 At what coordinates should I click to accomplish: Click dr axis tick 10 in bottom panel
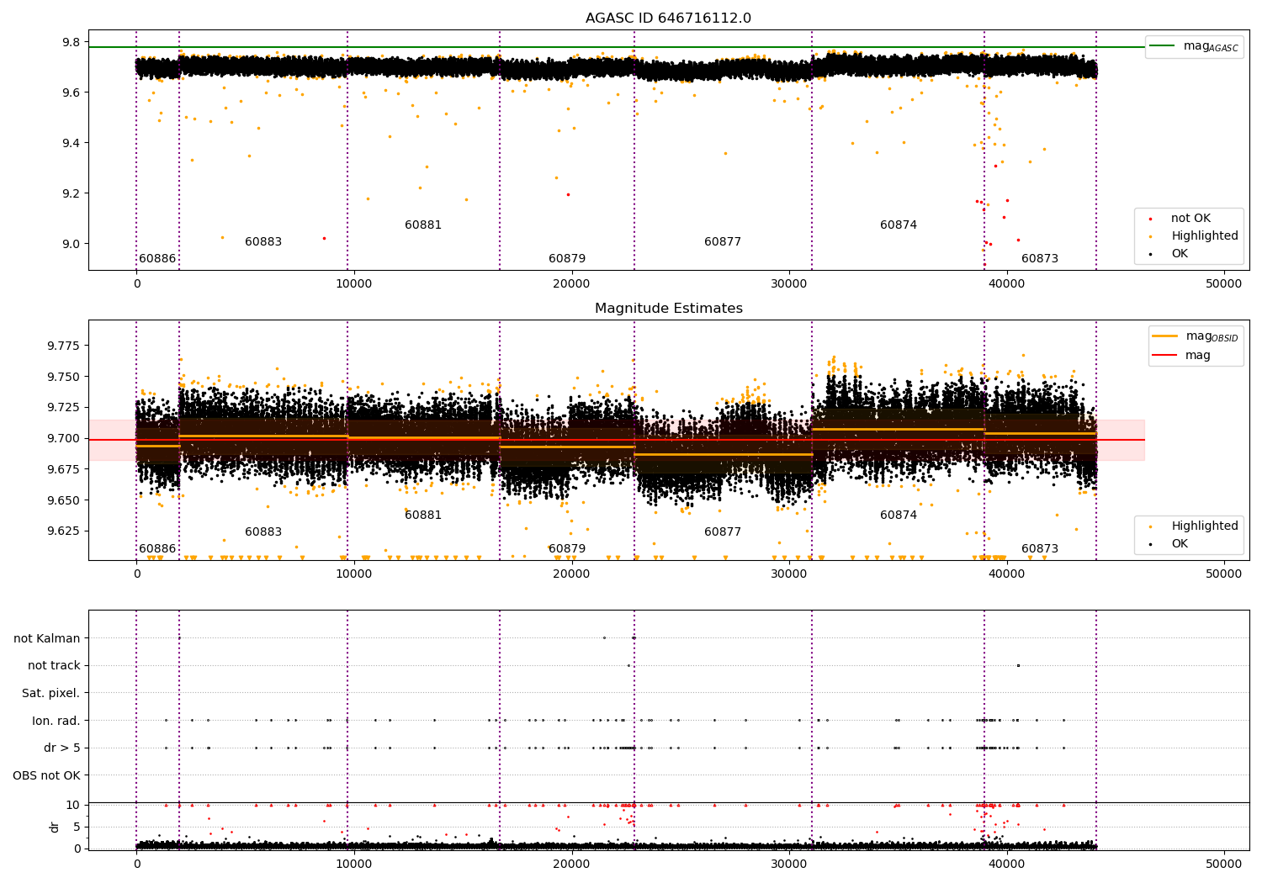[73, 806]
